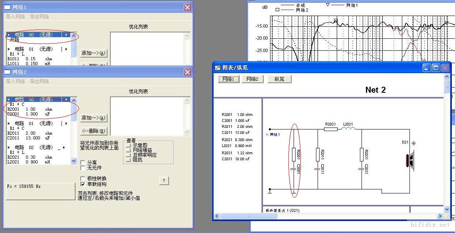
Task: Click the 图表/纵览 window title icon
Action: pyautogui.click(x=218, y=68)
